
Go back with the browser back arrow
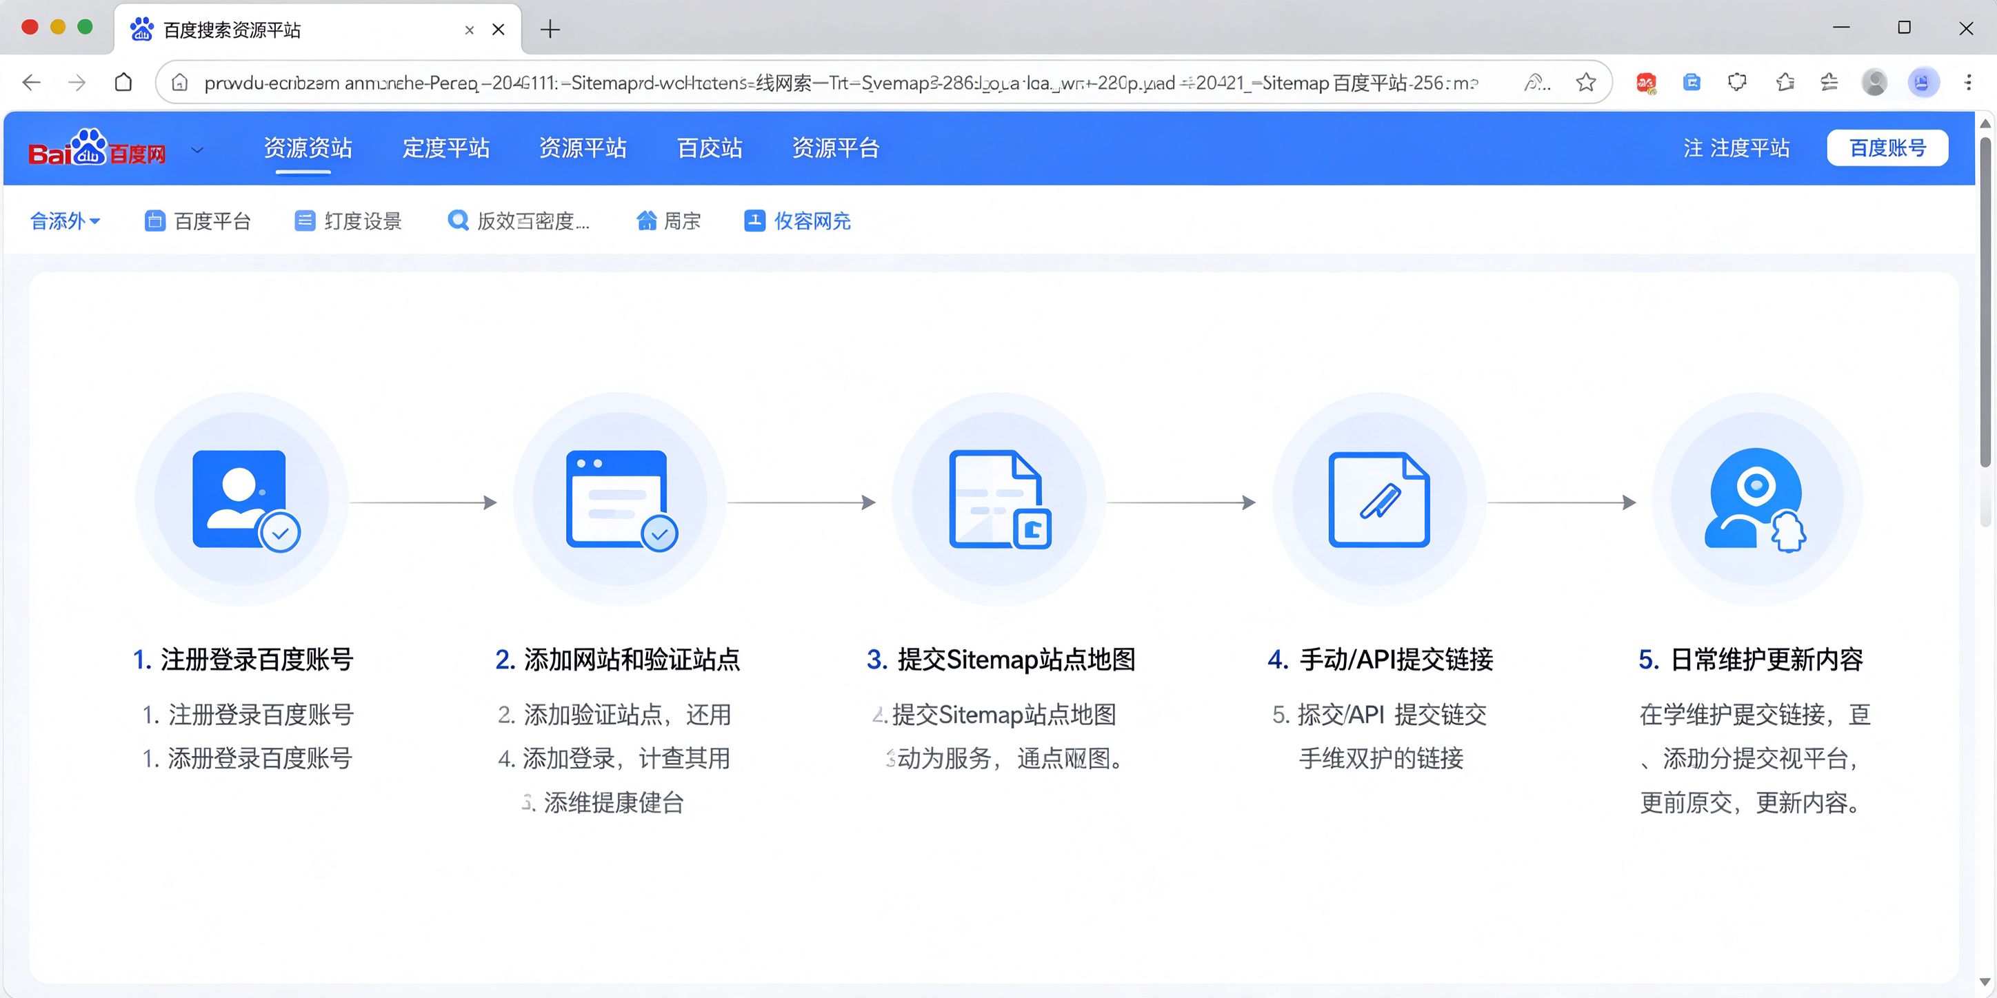point(32,82)
